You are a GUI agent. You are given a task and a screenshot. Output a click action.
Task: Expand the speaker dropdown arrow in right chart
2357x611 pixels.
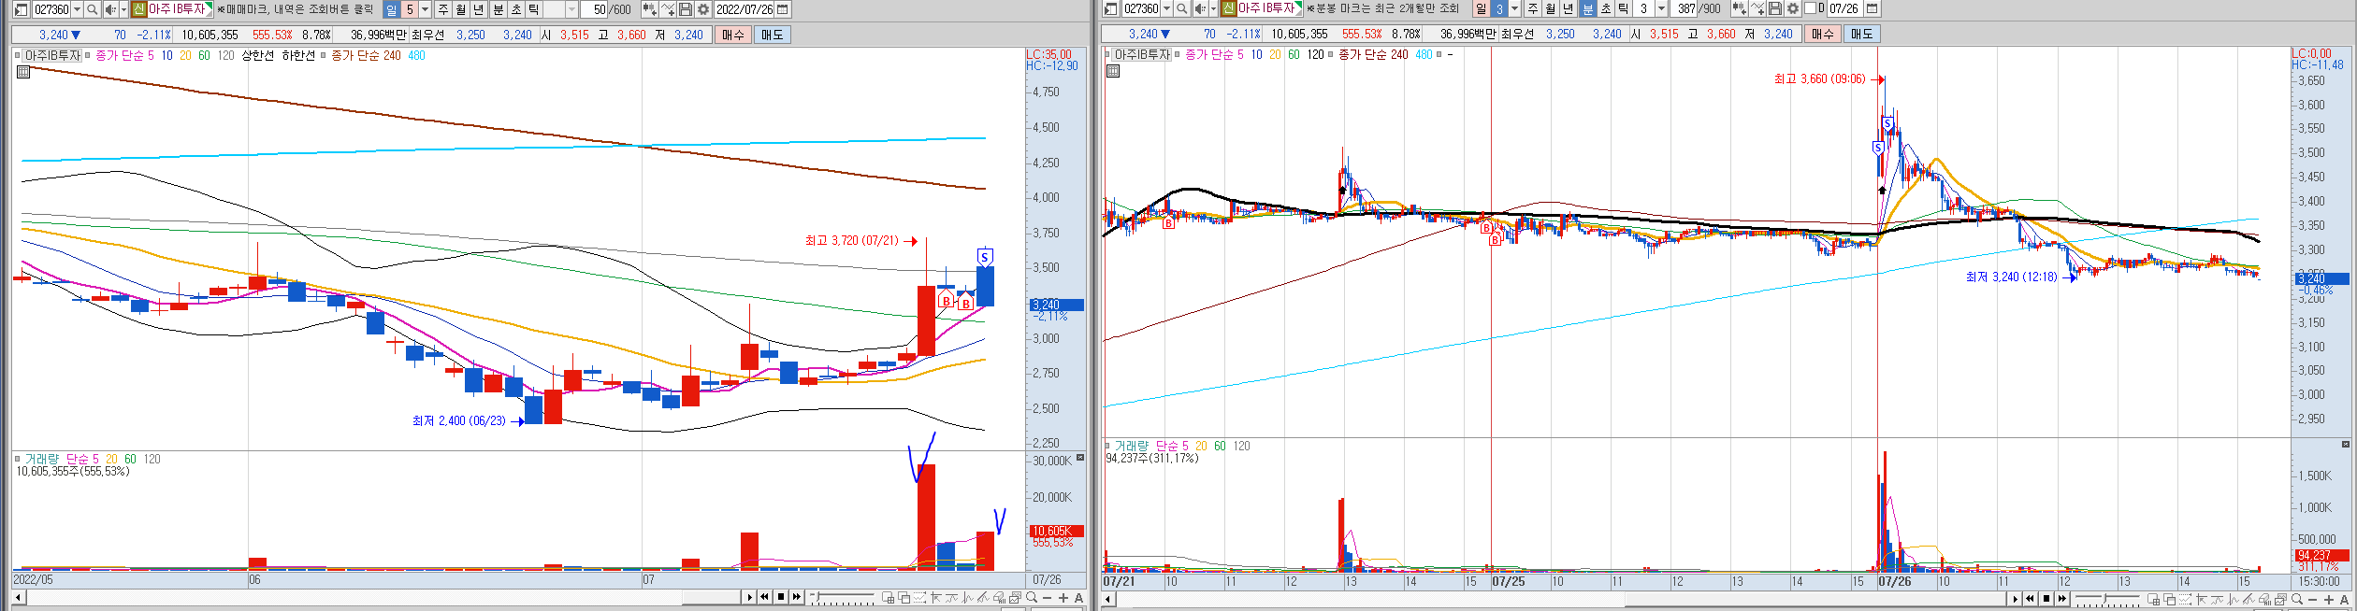pos(1213,8)
